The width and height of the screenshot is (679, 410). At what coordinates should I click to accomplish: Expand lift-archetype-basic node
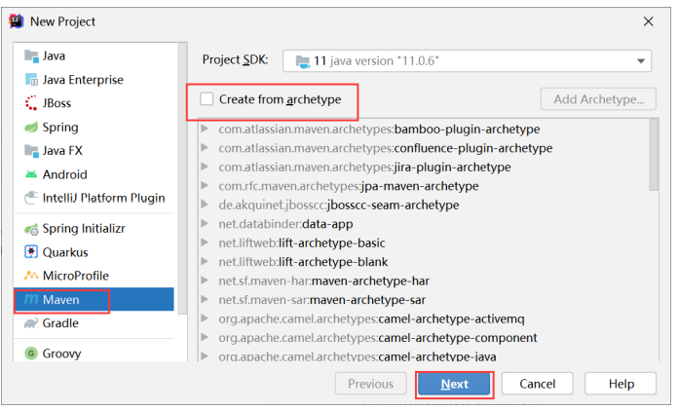(x=205, y=242)
